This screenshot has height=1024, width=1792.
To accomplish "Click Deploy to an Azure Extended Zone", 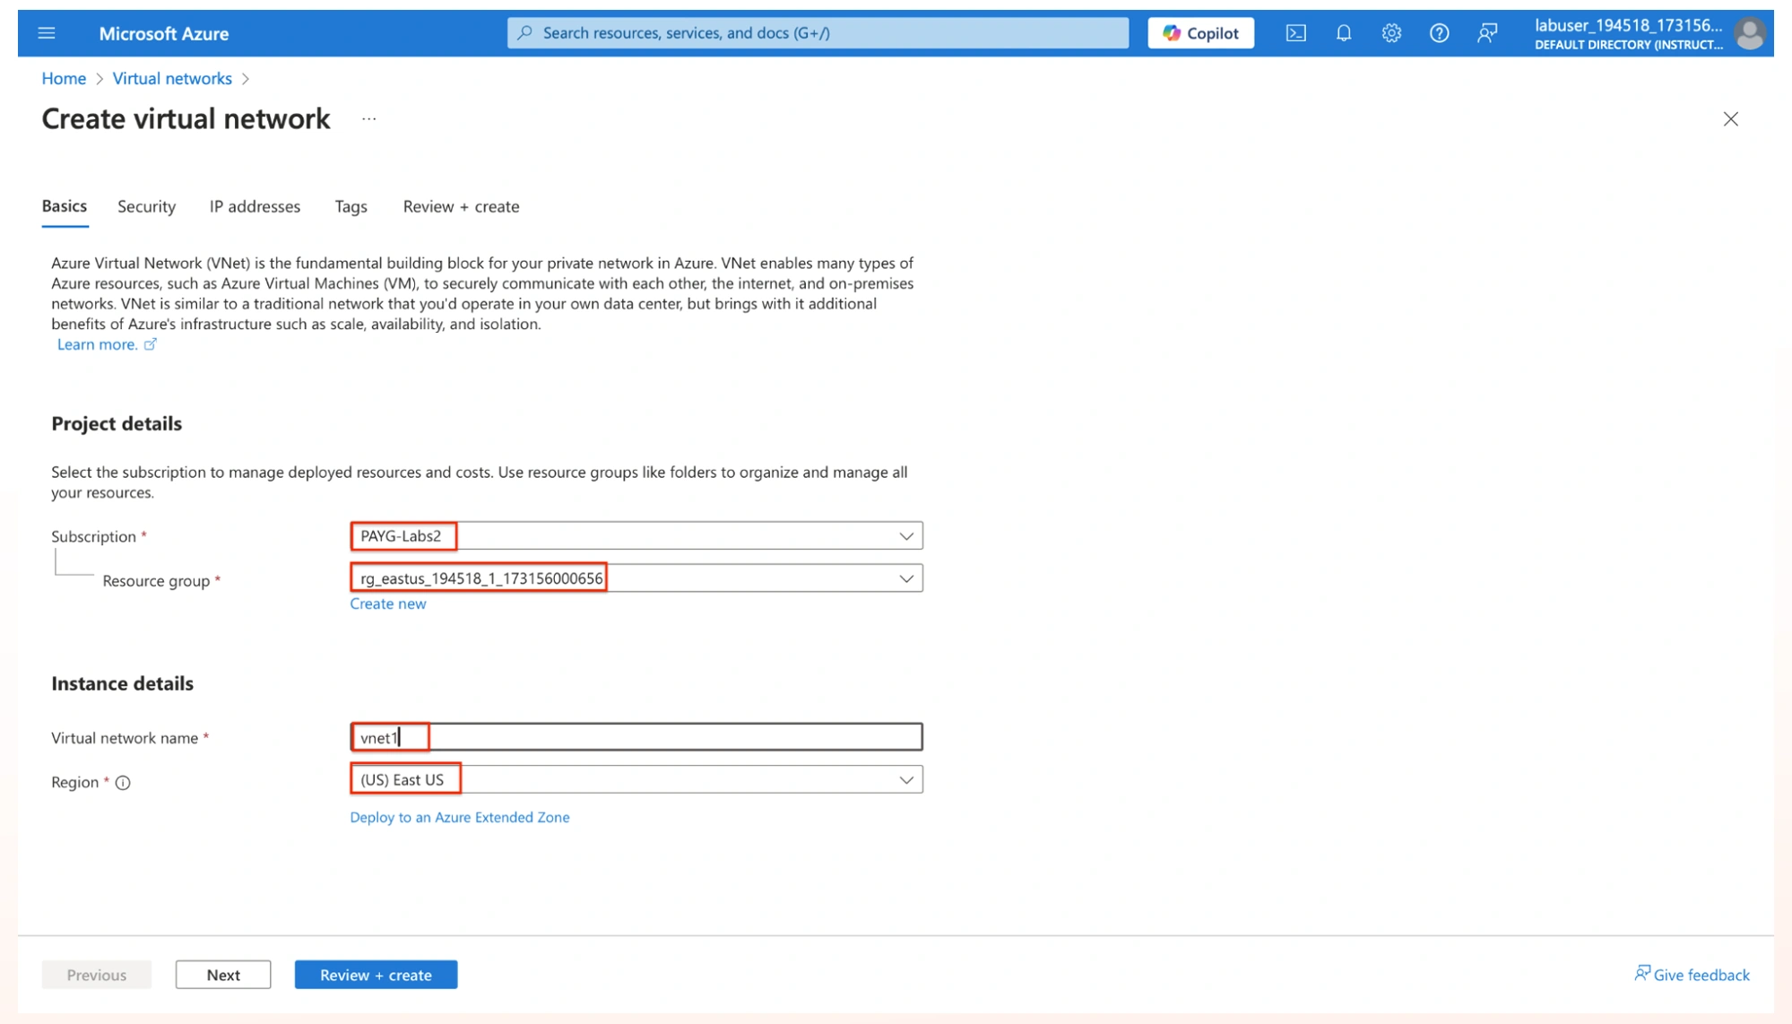I will 459,817.
